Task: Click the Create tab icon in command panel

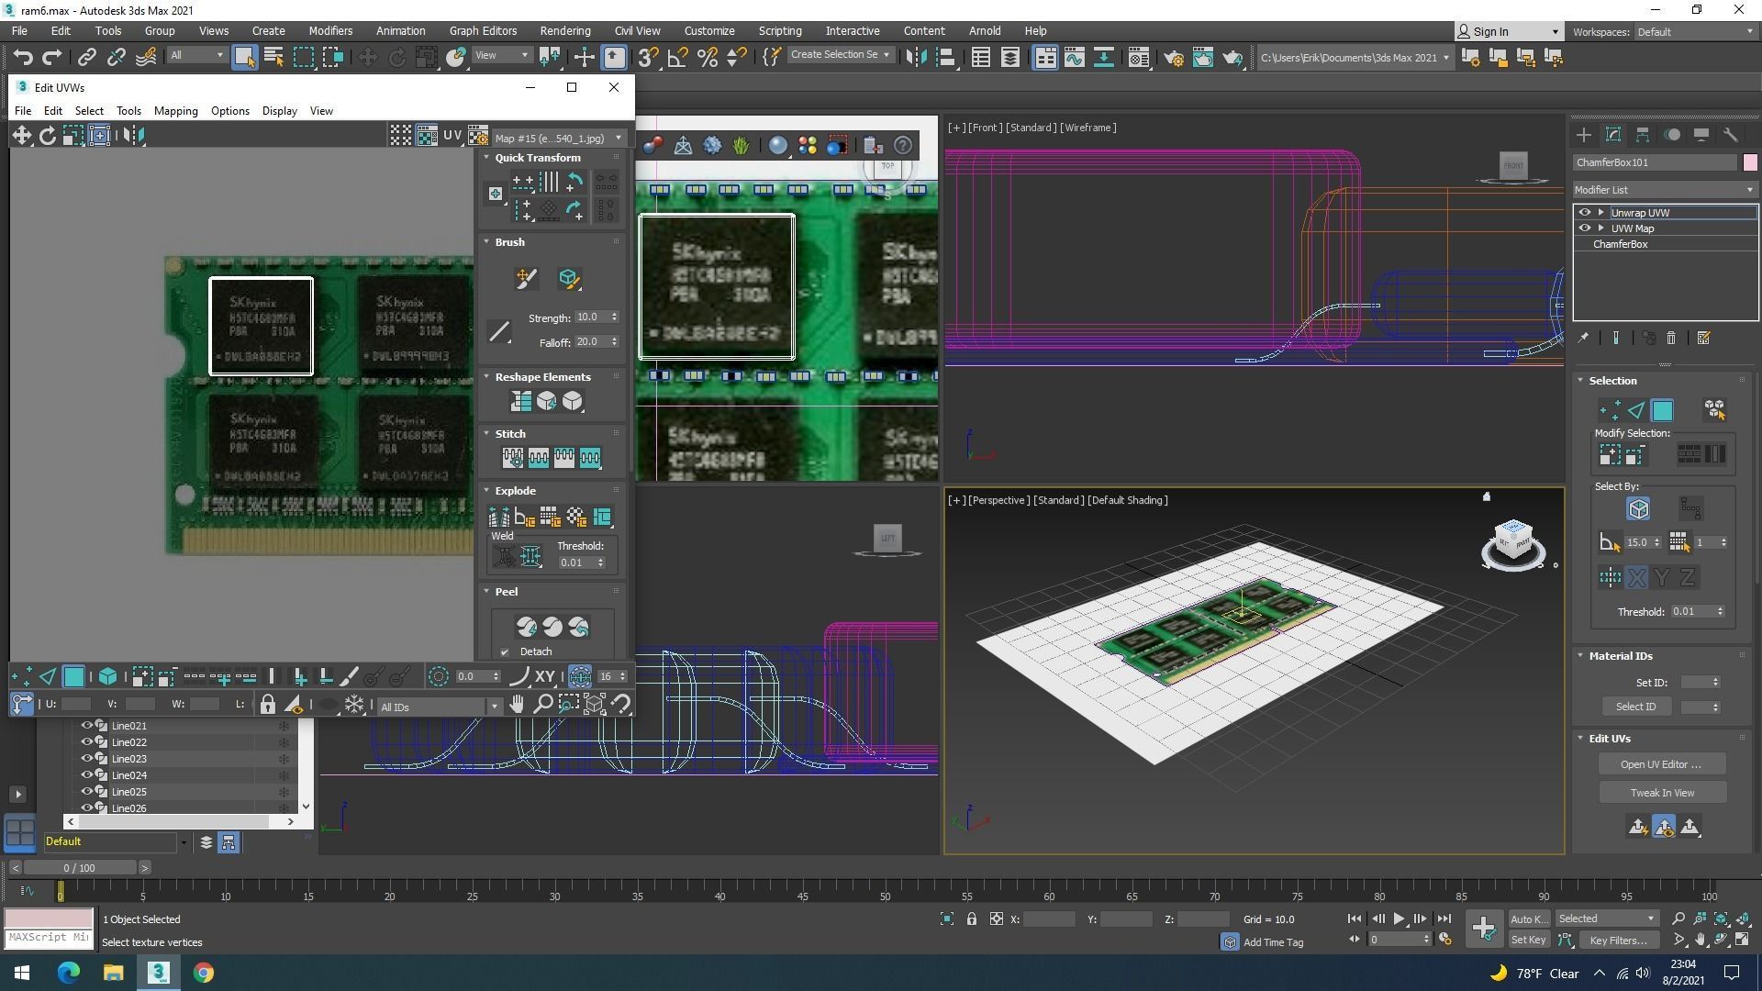Action: (x=1584, y=135)
